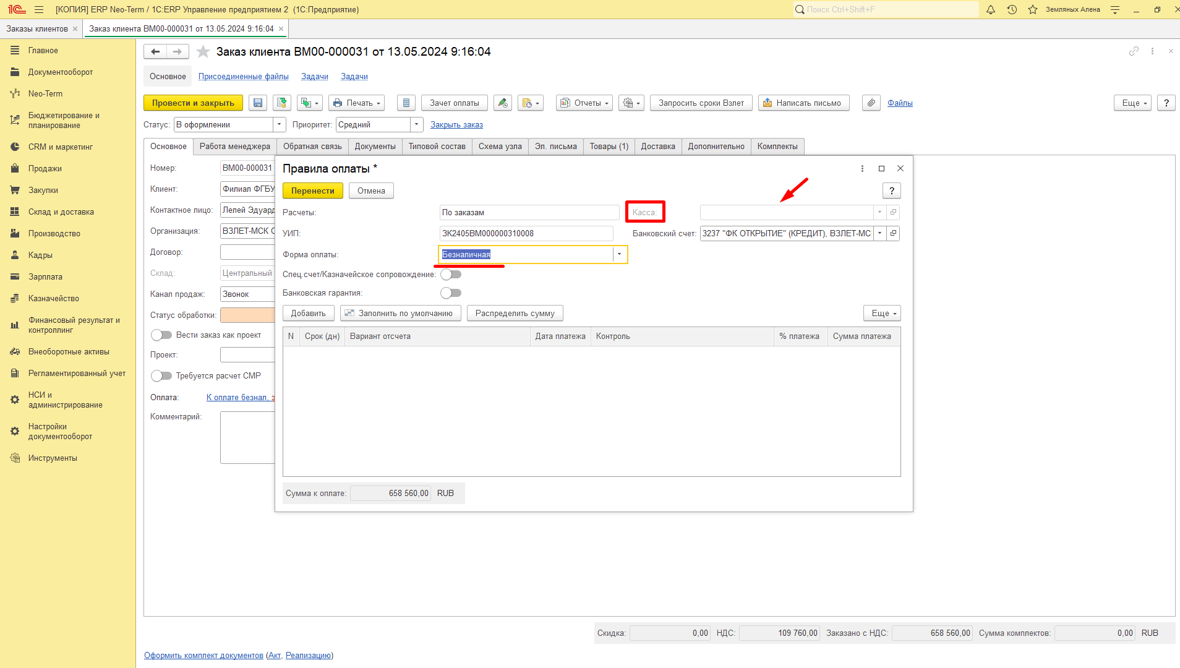
Task: Click the three-dot menu of payment rules dialog
Action: point(862,168)
